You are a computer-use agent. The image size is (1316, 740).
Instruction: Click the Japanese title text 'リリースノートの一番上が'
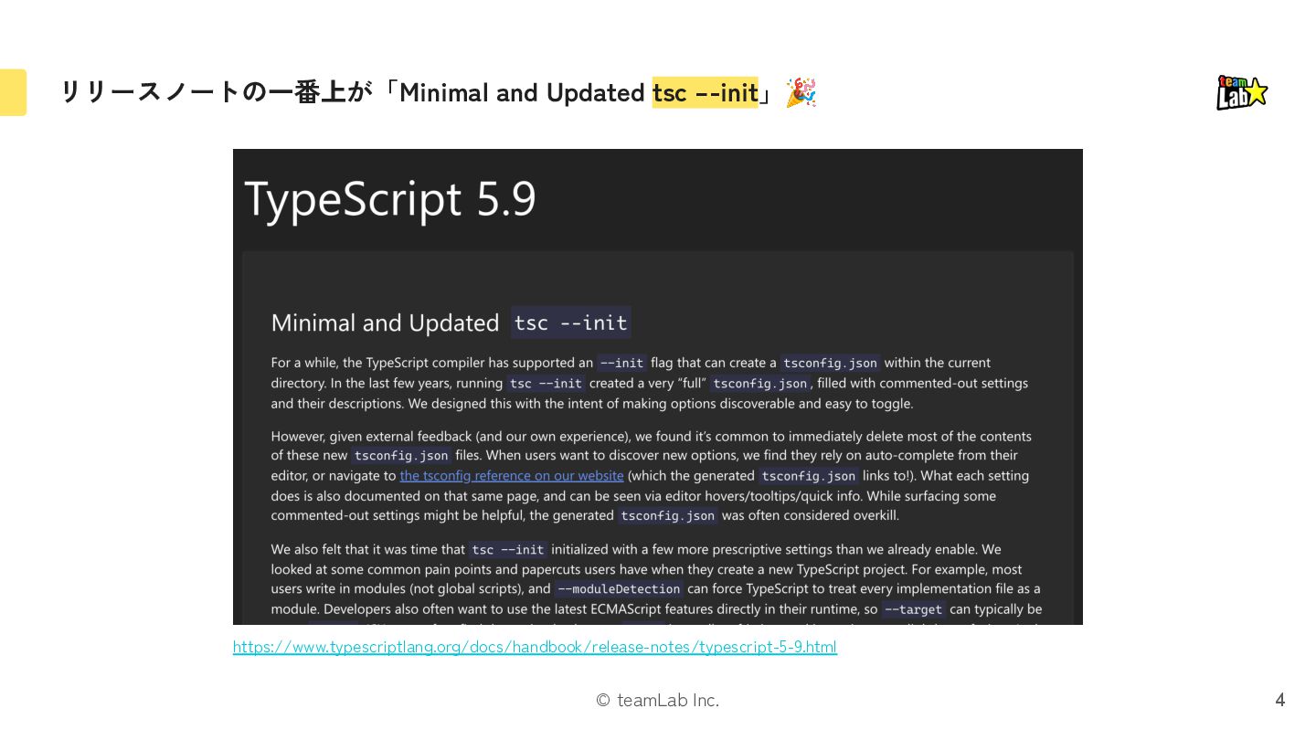pos(217,92)
